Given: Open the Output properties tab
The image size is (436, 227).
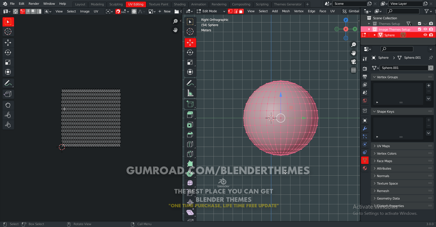Looking at the screenshot, I should coord(365,77).
